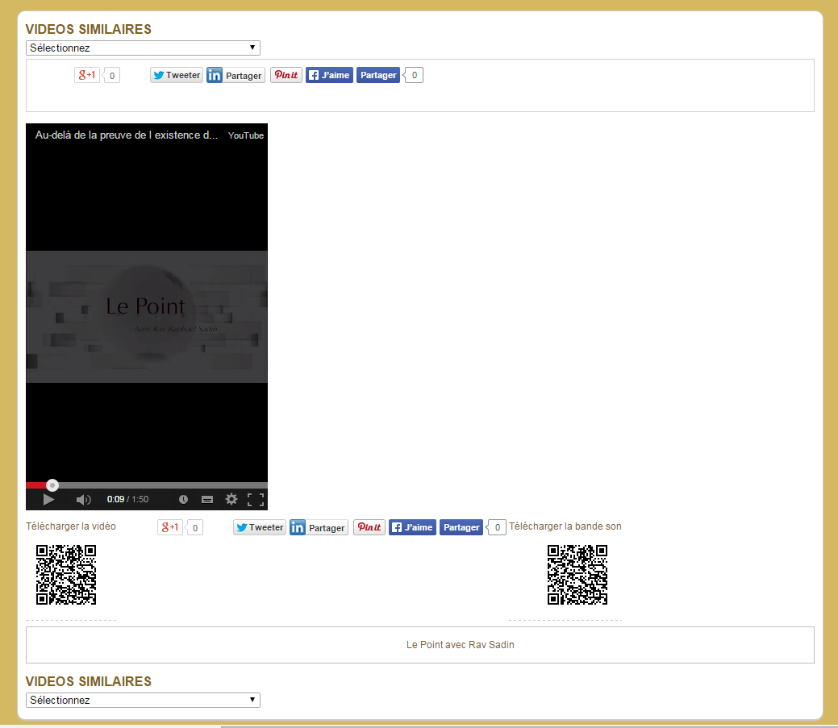Click the QR code under Télécharger la vidéo
The image size is (838, 728).
[66, 575]
